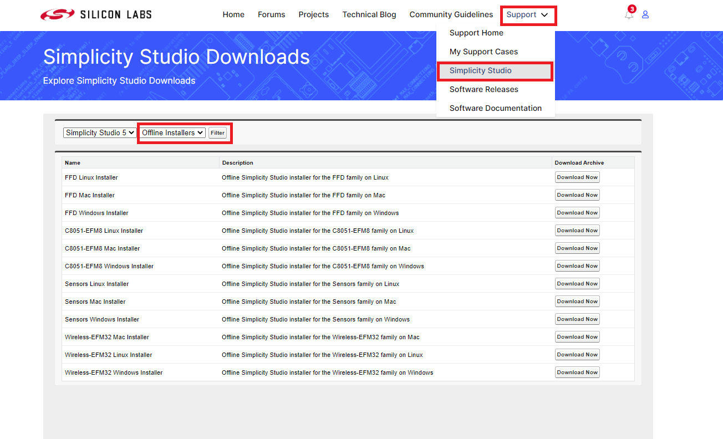Image resolution: width=723 pixels, height=439 pixels.
Task: Click the Wireless-EFM32 family on Windows description
Action: (x=328, y=372)
